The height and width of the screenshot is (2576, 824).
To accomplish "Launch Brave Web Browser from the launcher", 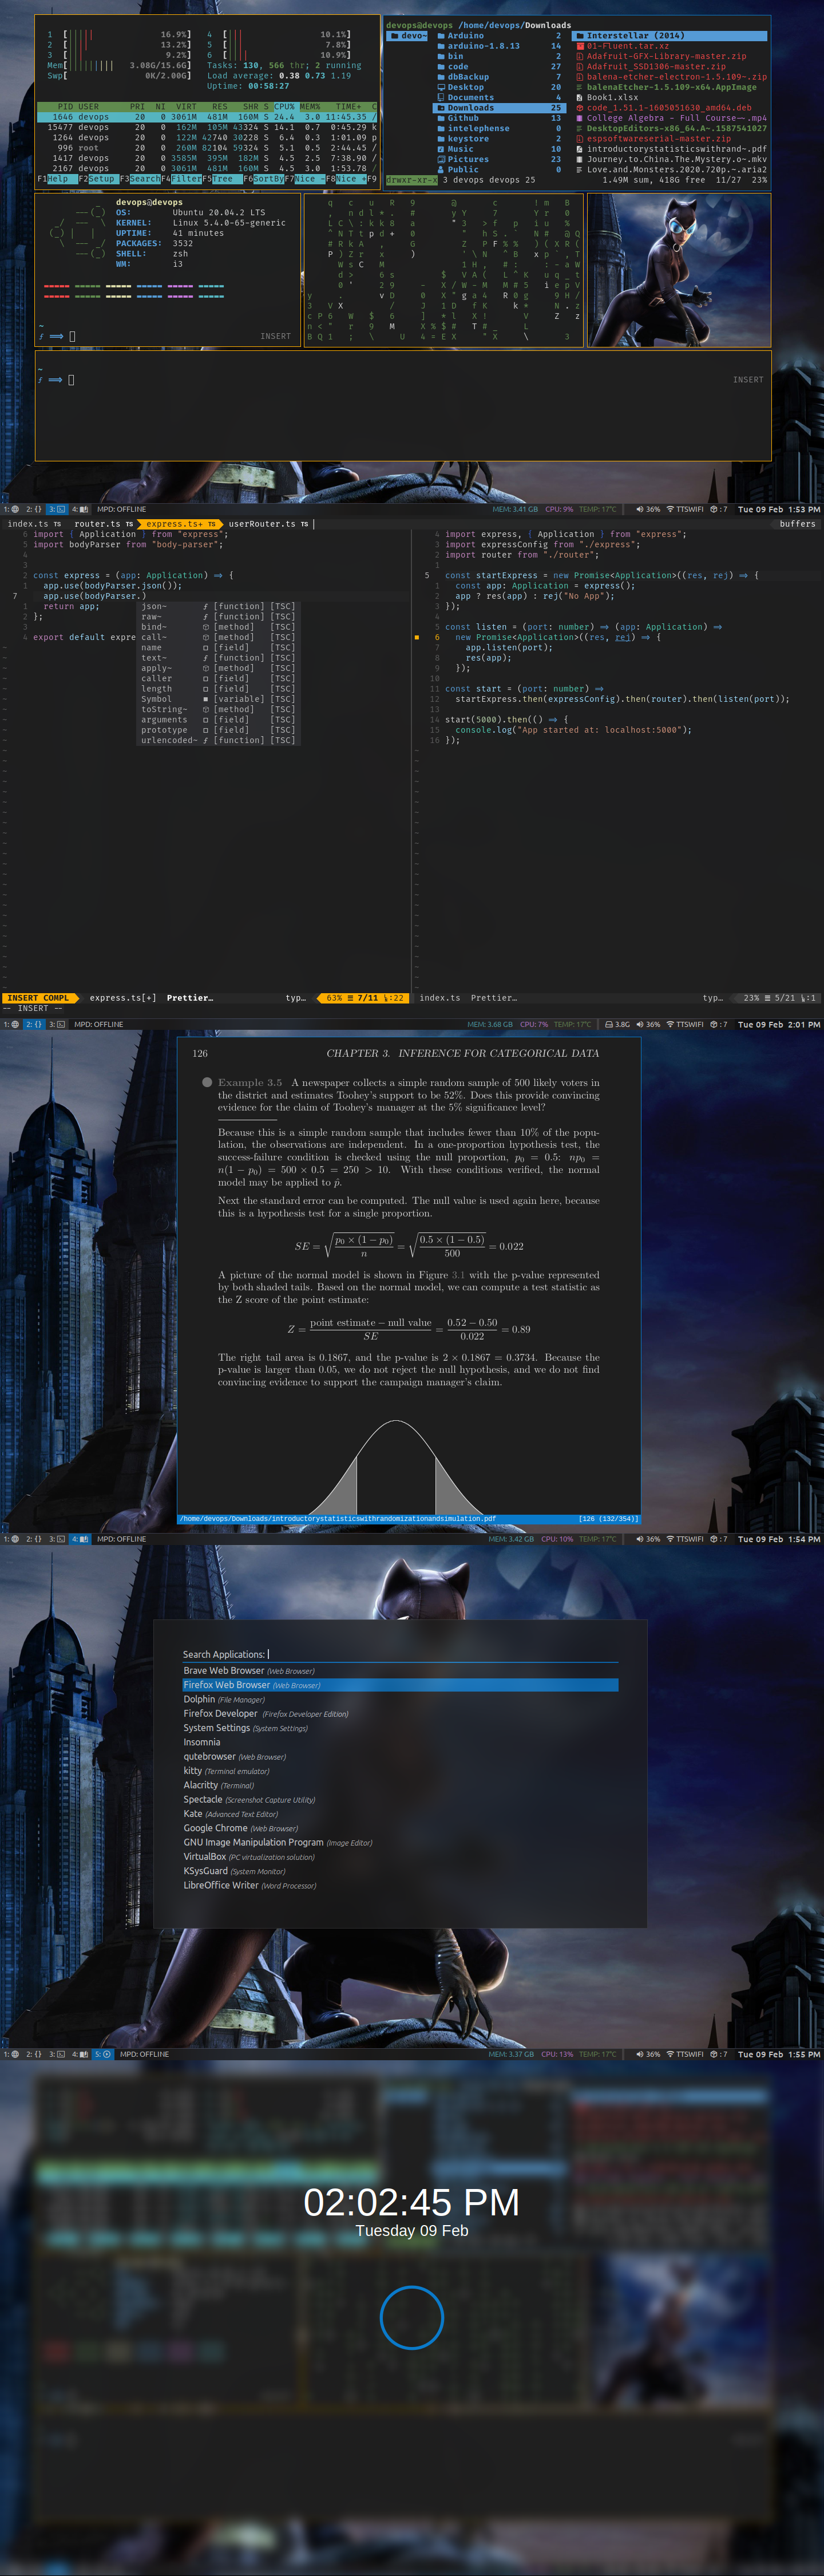I will (x=400, y=1670).
